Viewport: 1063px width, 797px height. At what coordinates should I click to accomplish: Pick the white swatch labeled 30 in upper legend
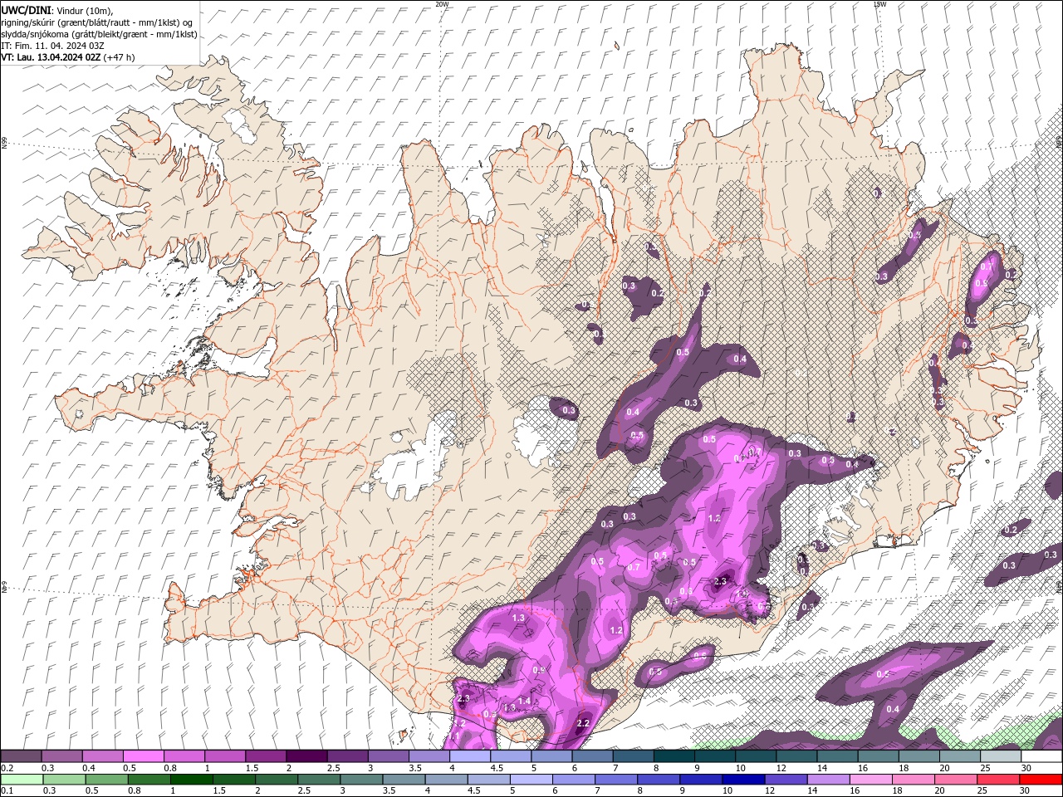[x=1041, y=756]
